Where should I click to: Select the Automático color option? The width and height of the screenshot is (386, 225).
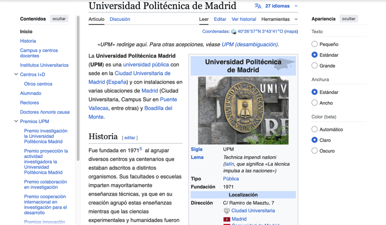[x=315, y=129]
